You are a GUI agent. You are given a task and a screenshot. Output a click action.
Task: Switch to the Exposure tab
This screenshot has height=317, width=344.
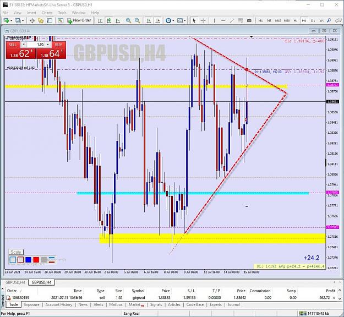[31, 304]
